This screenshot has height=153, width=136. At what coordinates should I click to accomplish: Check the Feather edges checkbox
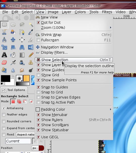pyautogui.click(x=4, y=114)
